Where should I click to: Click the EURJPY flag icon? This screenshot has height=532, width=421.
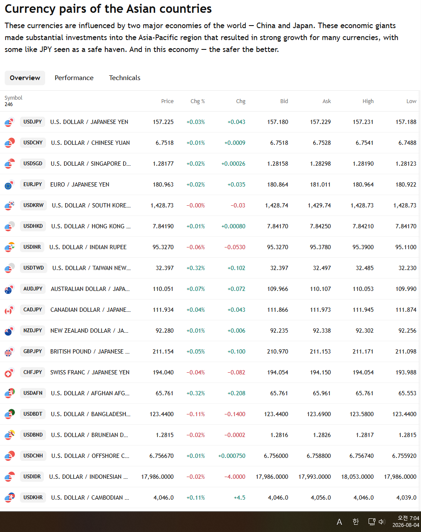(9, 185)
